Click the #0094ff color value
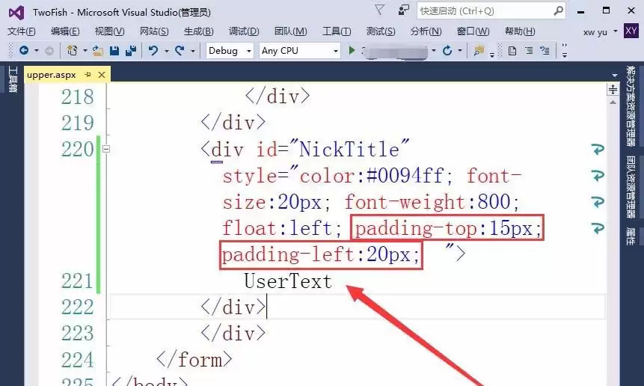Screen dimensions: 644x386 405,176
